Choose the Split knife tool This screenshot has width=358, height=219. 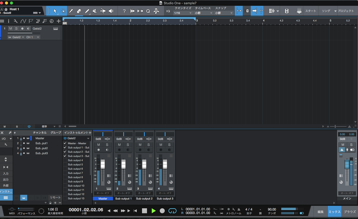click(71, 11)
